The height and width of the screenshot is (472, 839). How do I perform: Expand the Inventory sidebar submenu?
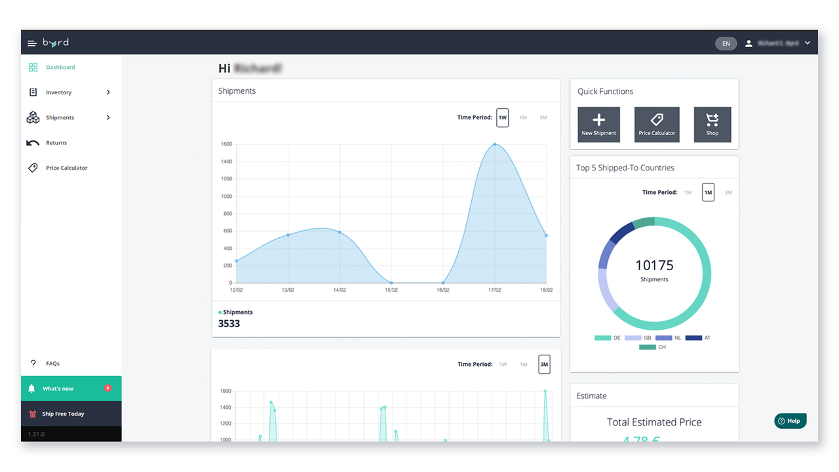click(x=109, y=92)
